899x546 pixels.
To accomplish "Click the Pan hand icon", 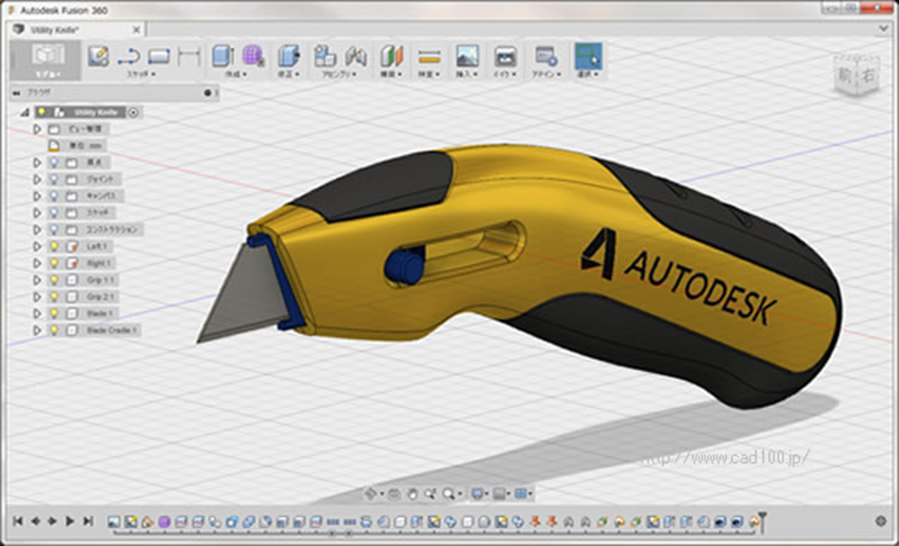I will point(412,494).
